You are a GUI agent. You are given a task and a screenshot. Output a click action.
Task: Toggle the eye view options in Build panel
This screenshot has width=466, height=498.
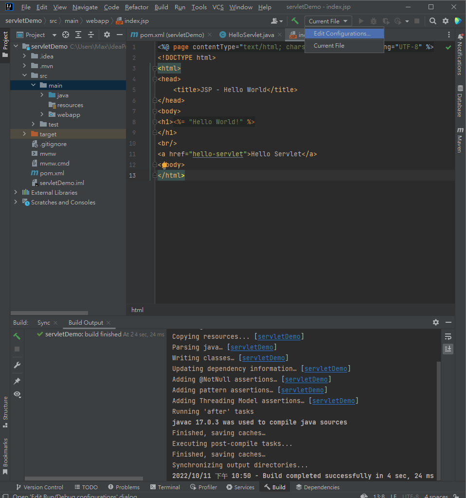click(17, 394)
